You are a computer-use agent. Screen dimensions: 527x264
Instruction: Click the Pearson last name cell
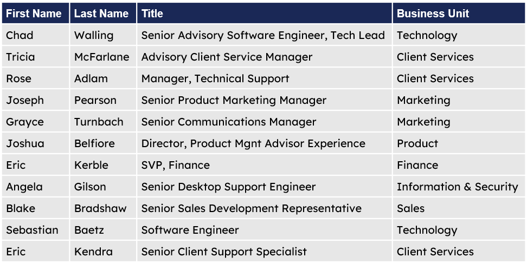(x=103, y=100)
